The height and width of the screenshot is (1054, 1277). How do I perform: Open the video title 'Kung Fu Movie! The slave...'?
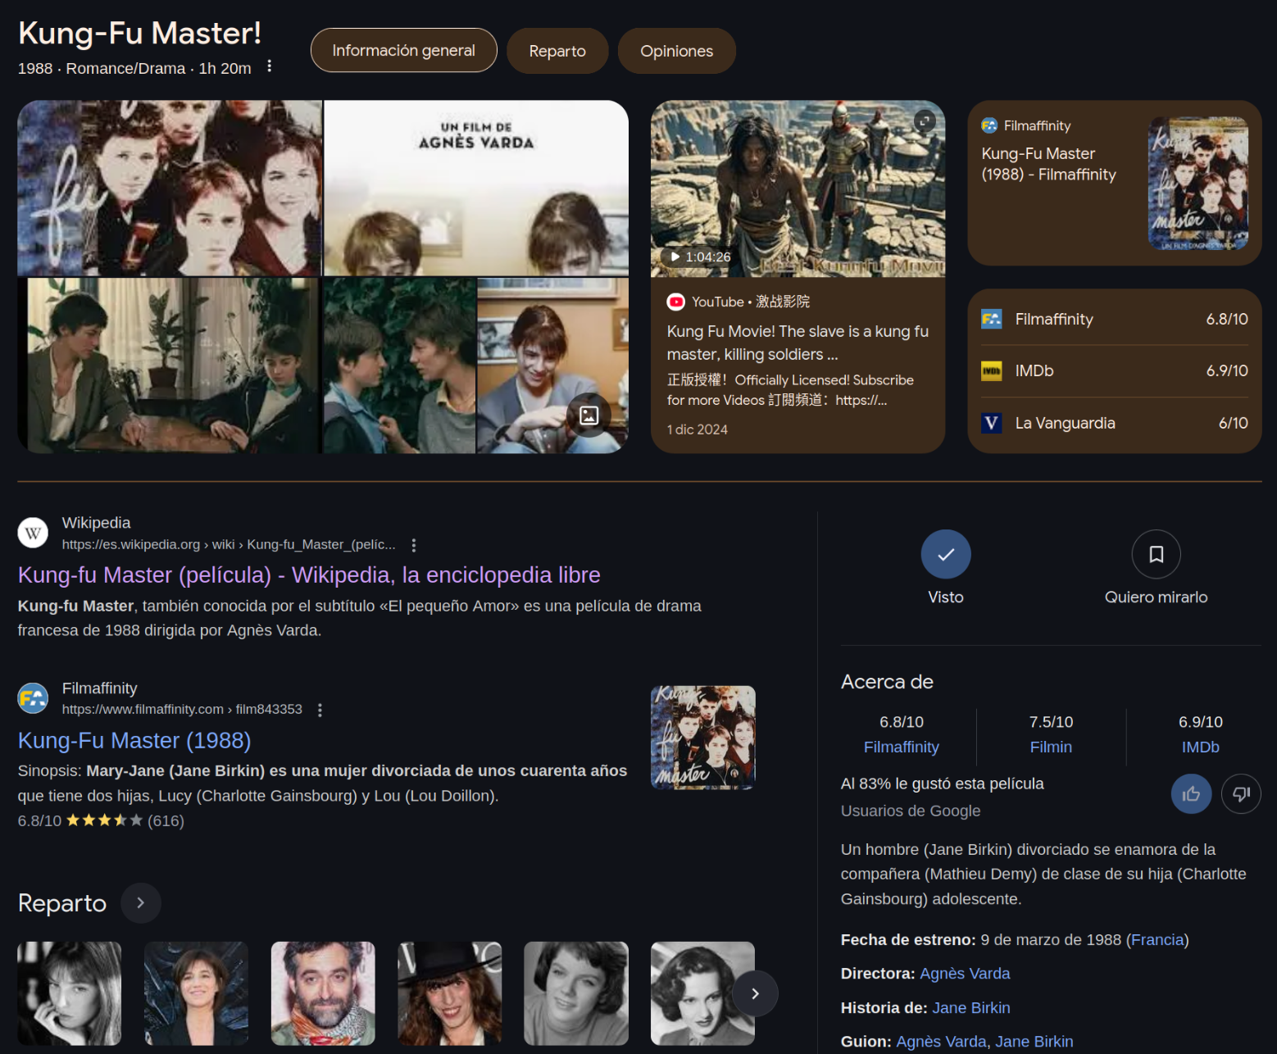click(798, 343)
